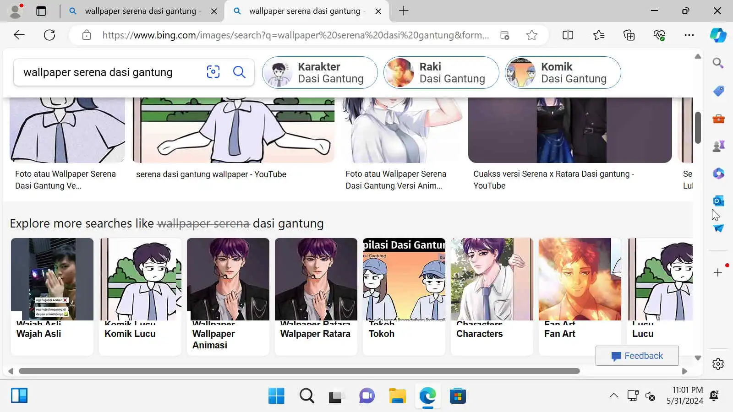Open split screen view
Screen dimensions: 733x412
pos(568,35)
